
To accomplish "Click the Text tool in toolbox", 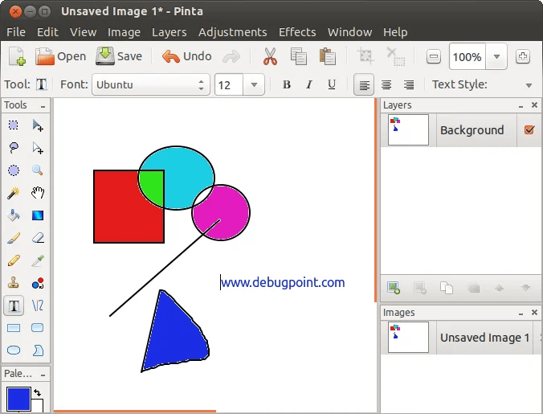I will [14, 305].
